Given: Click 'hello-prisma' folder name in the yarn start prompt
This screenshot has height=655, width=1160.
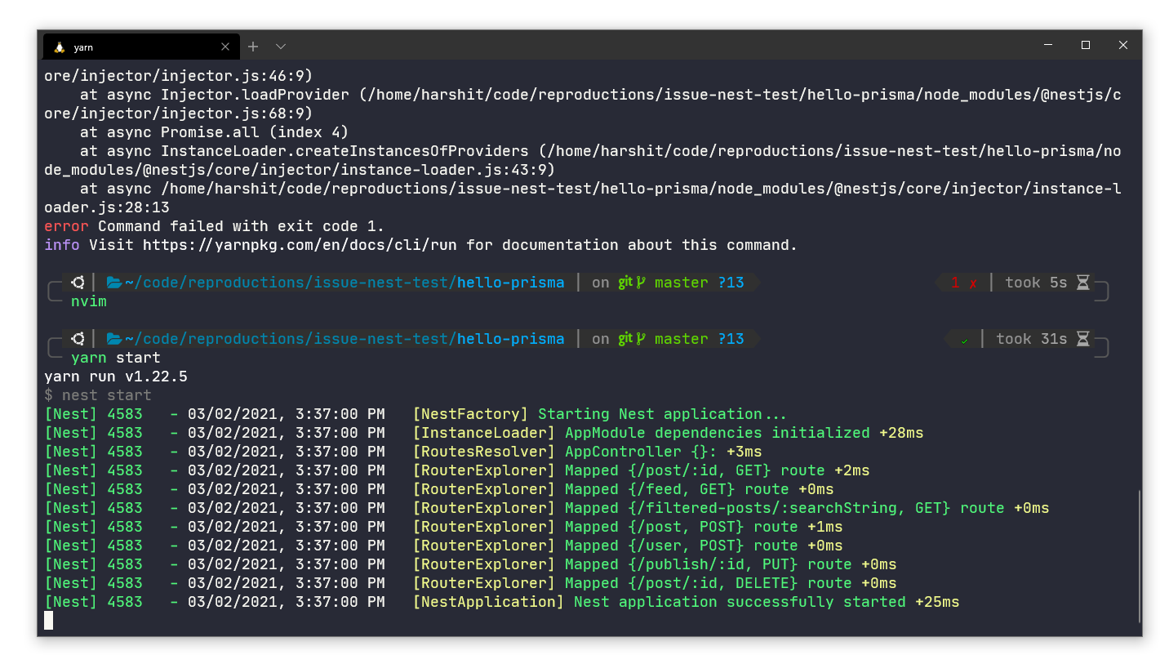Looking at the screenshot, I should pyautogui.click(x=511, y=339).
